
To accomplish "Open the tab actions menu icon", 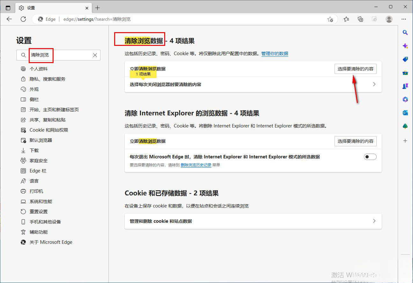I will coord(8,8).
